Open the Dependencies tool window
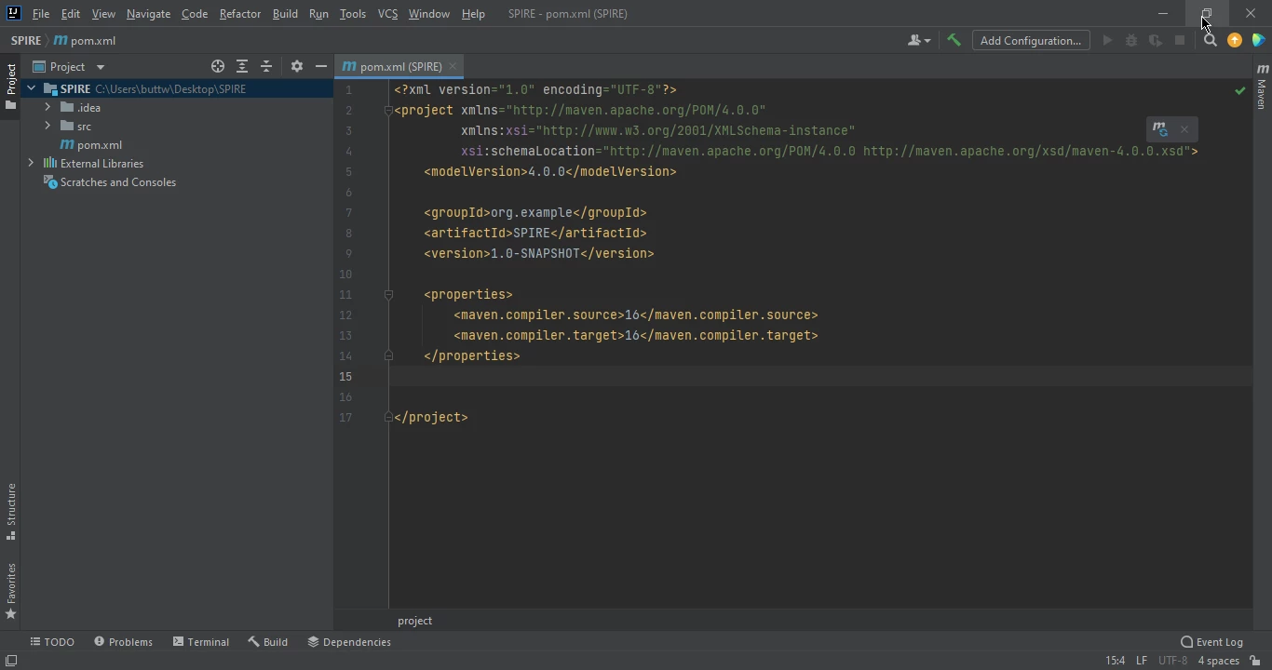Viewport: 1272px width, 670px height. (349, 642)
